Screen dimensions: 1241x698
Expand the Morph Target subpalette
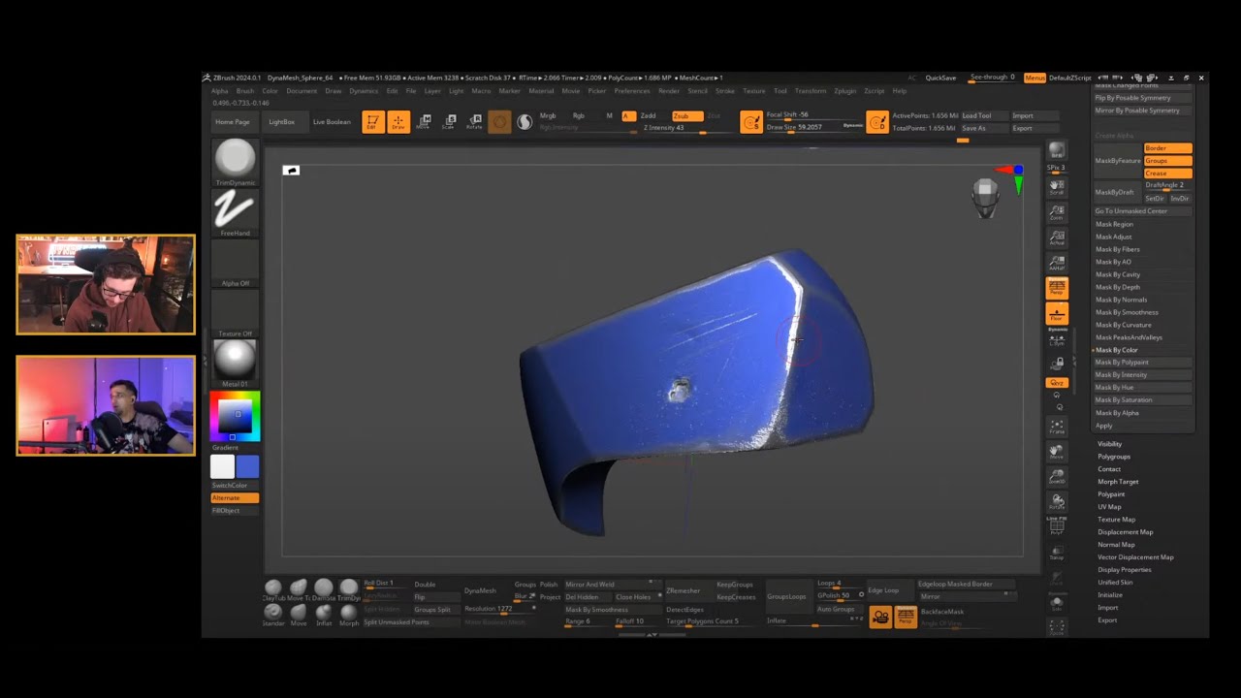pyautogui.click(x=1118, y=482)
